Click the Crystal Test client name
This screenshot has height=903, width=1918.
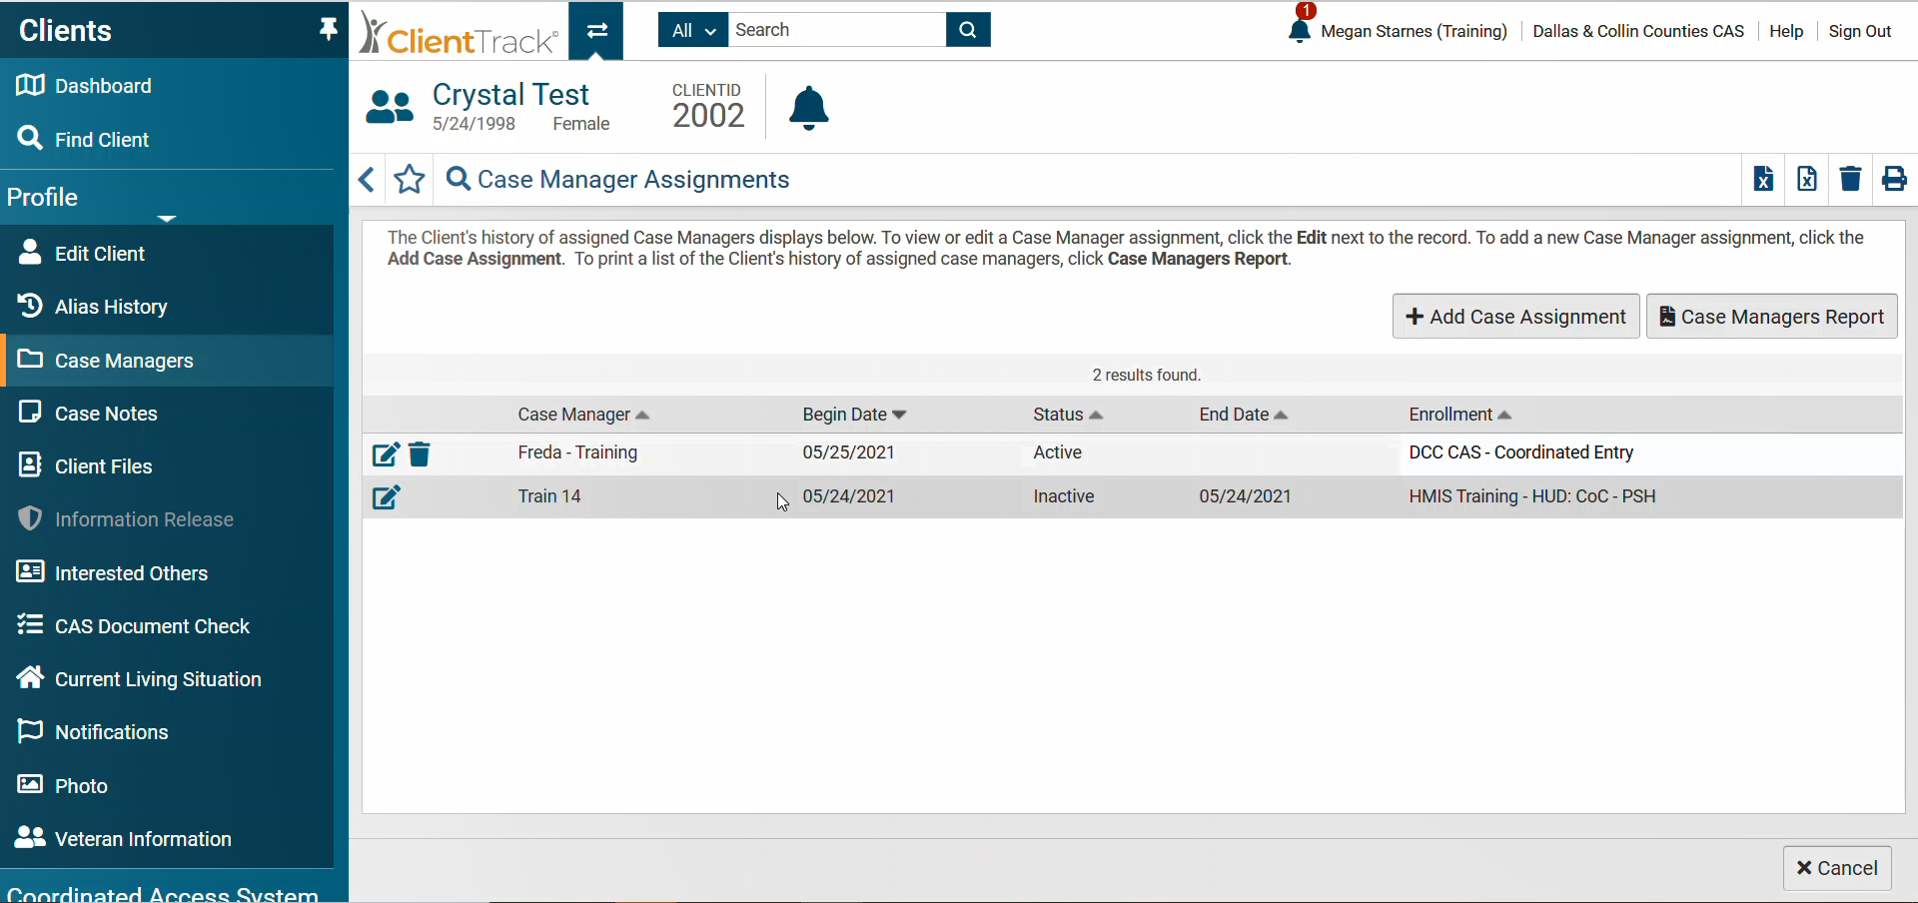click(510, 95)
